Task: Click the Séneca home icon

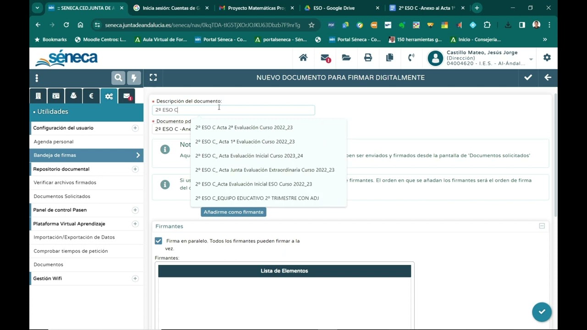Action: [303, 58]
